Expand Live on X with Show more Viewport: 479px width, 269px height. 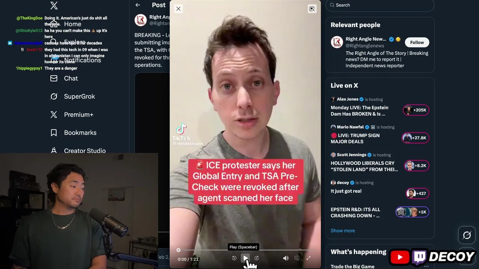pos(343,231)
